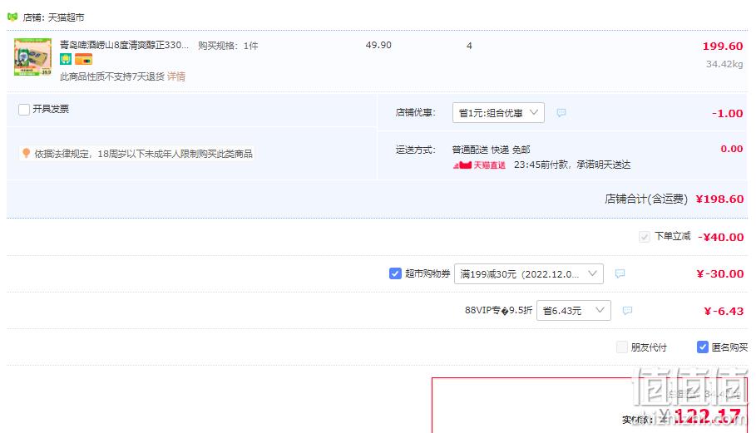756x433 pixels.
Task: Click the 18周岁以下 legal restriction notice text
Action: (143, 154)
